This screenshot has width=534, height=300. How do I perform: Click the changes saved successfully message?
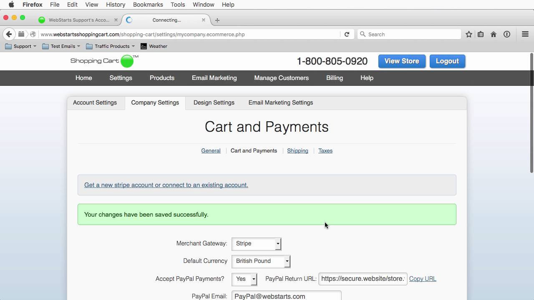(267, 215)
